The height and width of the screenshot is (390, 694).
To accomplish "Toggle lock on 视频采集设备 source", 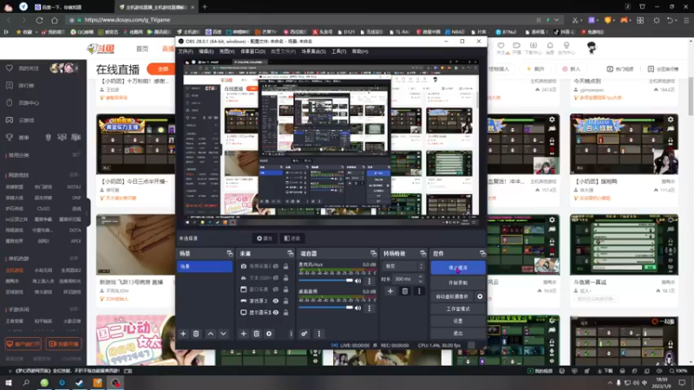I will click(286, 266).
